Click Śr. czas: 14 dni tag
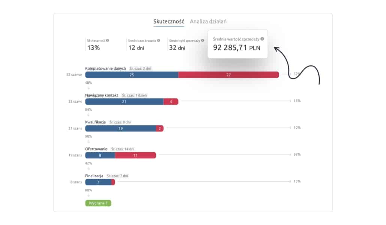The width and height of the screenshot is (386, 225). (123, 149)
